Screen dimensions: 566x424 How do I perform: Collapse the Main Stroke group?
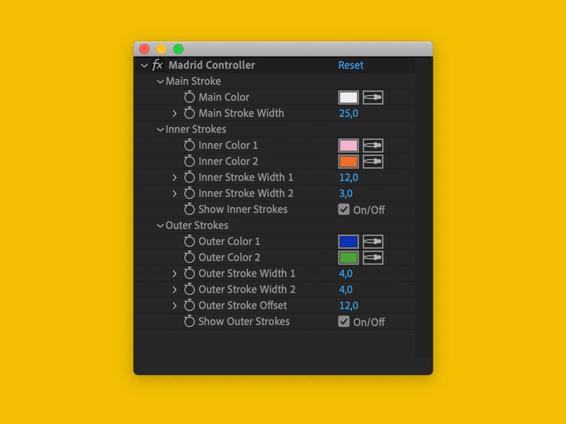[x=160, y=81]
